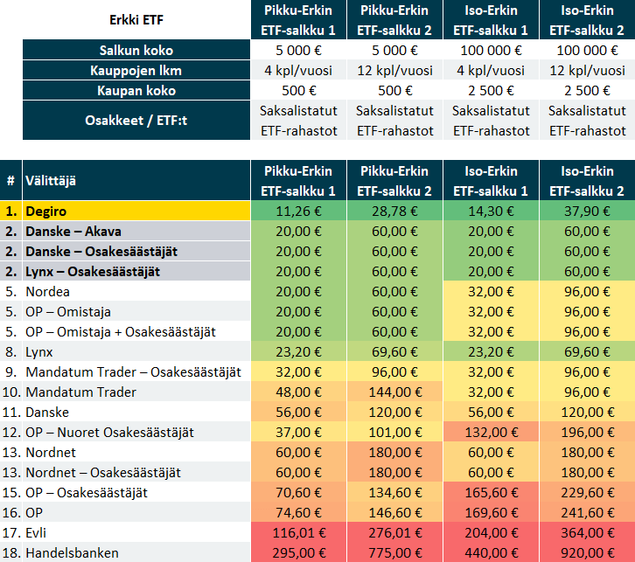Select the plain 'OP' row ranked 16
Viewport: 635px width, 562px height.
125,513
